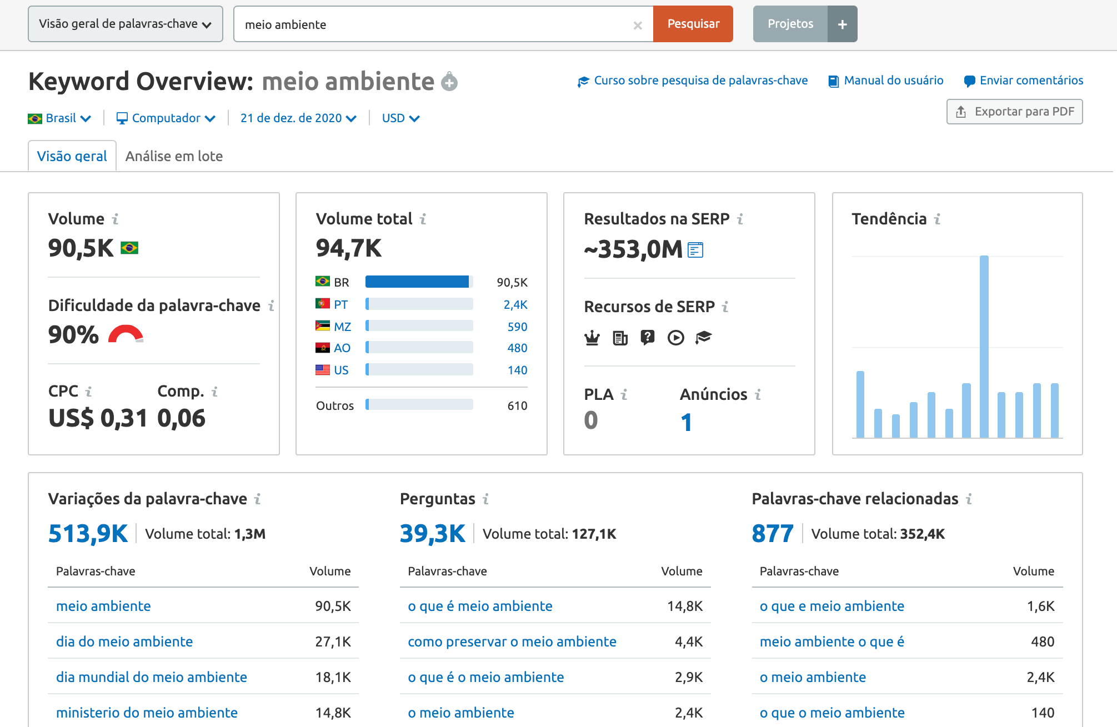Open the Visão geral de palavras-chave dropdown
The image size is (1117, 727).
click(126, 24)
